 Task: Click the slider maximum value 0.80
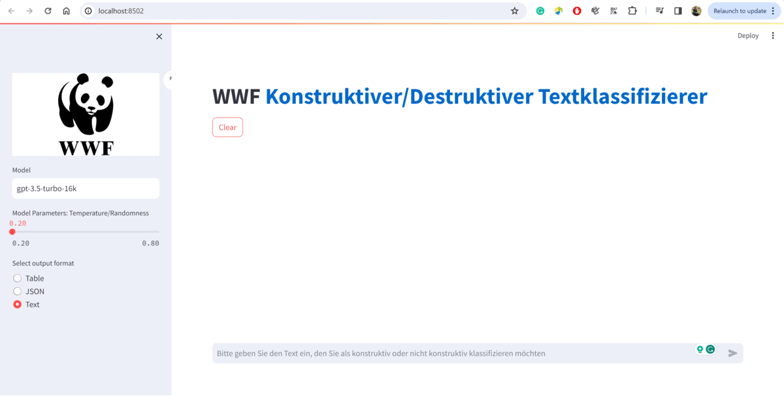[150, 243]
